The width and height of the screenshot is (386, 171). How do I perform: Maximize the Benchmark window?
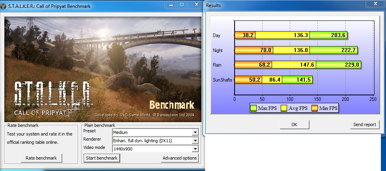pos(182,4)
